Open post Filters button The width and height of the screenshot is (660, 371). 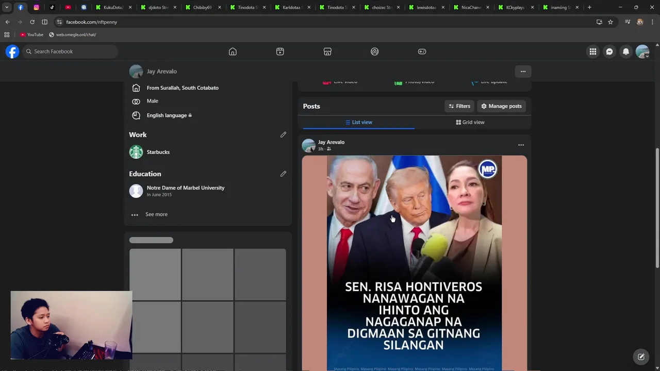(459, 106)
